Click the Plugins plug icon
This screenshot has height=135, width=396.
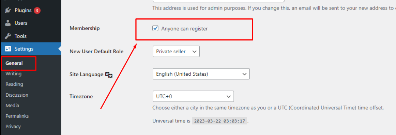[x=8, y=10]
